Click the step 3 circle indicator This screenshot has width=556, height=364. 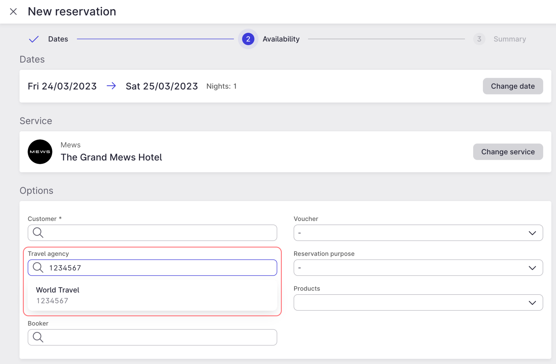[x=479, y=39]
